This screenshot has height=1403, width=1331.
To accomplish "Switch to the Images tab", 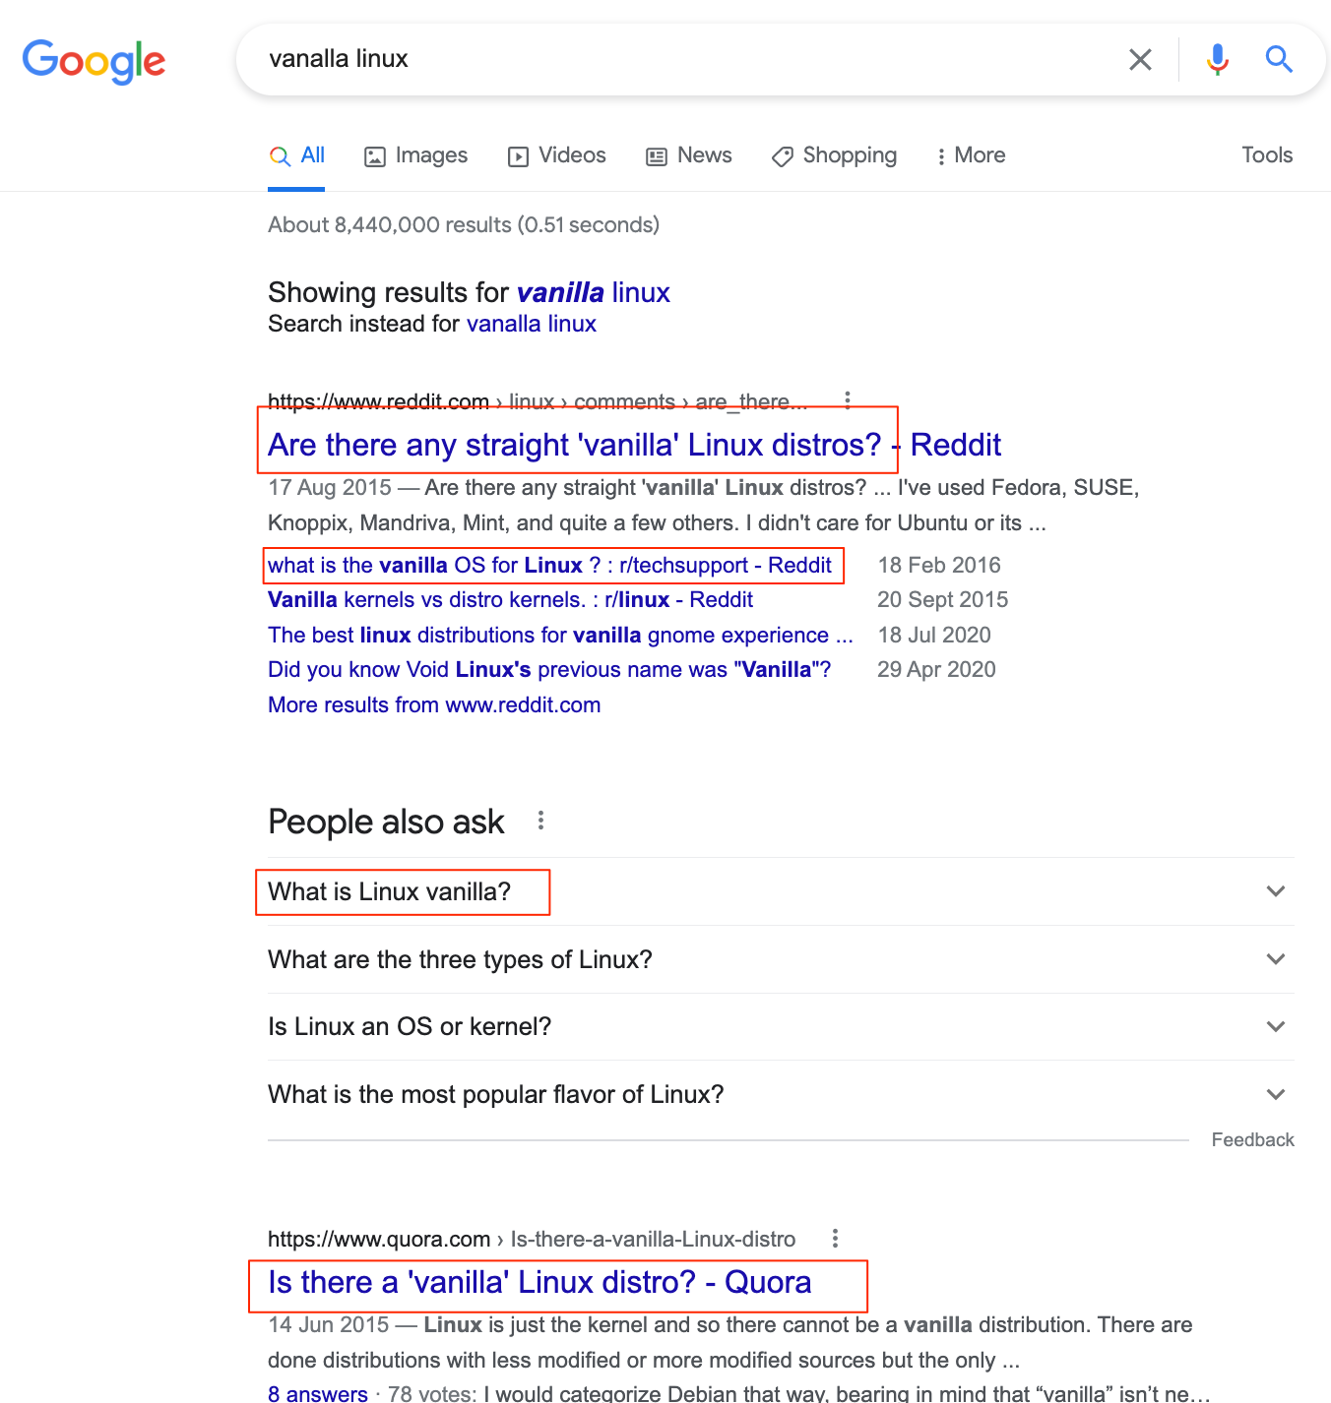I will pyautogui.click(x=414, y=155).
